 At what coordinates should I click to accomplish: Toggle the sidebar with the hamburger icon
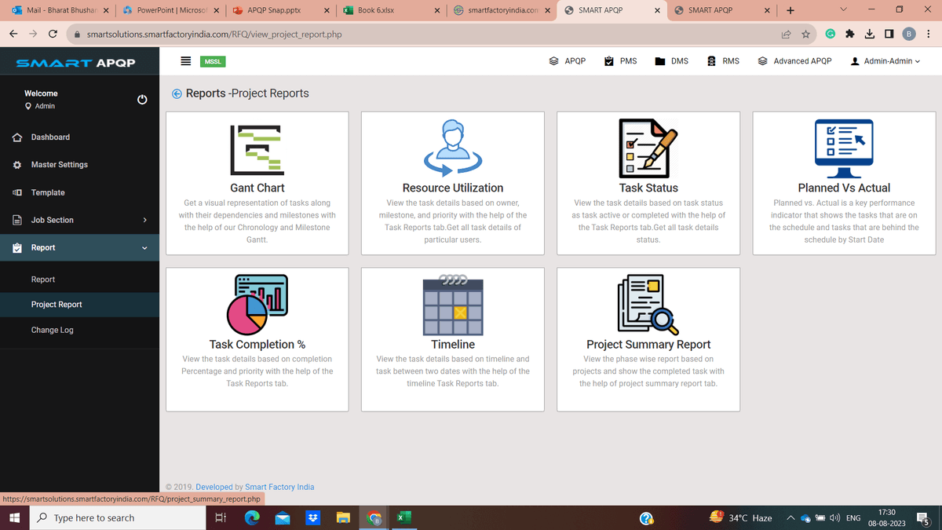(x=186, y=60)
